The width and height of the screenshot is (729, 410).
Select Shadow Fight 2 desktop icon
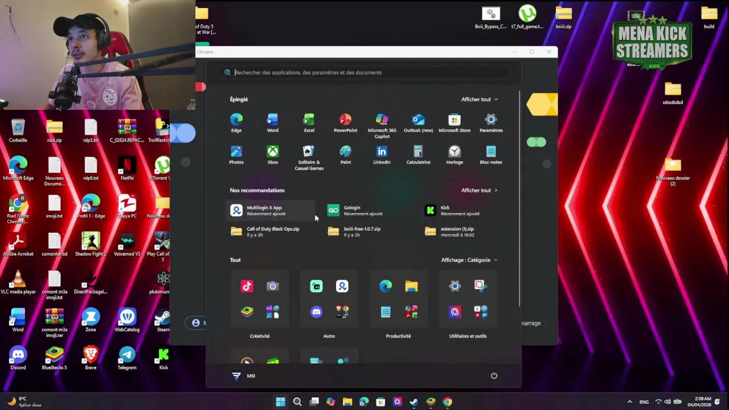91,244
